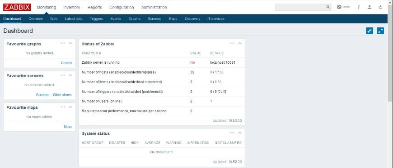Viewport: 393px width, 168px height.
Task: Switch to Latest data tab
Action: (x=74, y=19)
